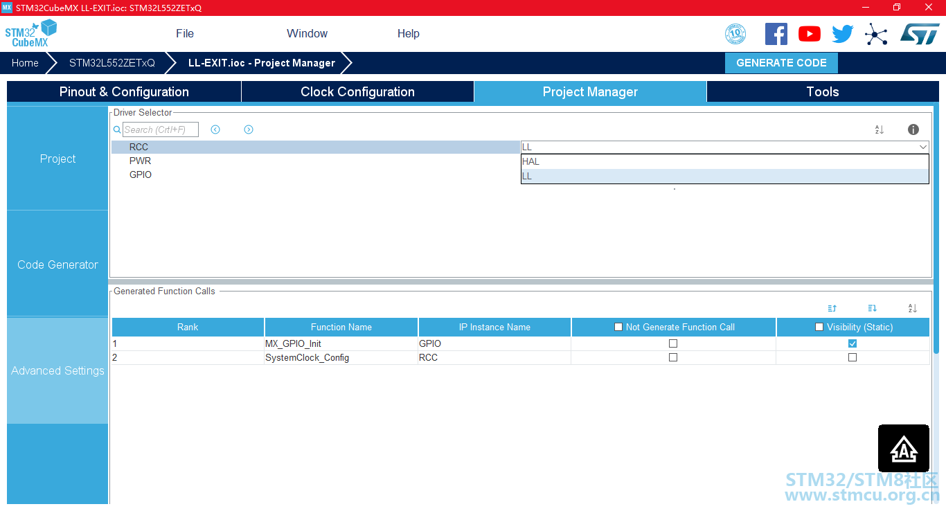This screenshot has width=946, height=511.
Task: Click the GENERATE CODE button
Action: click(781, 62)
